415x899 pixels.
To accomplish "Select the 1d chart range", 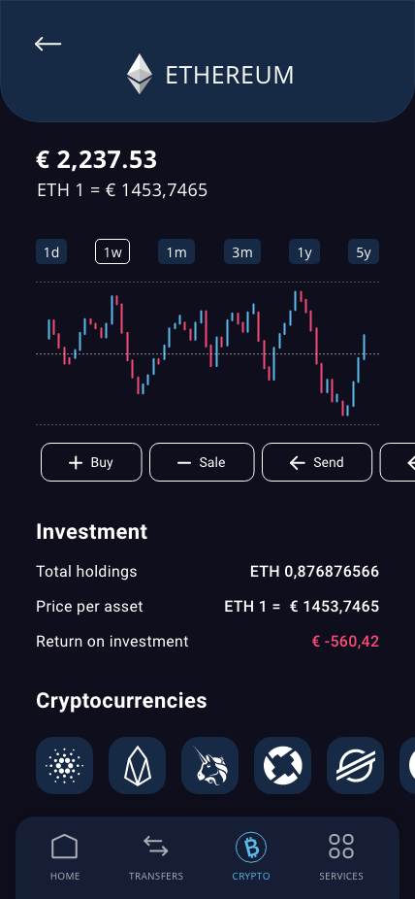I will click(51, 251).
